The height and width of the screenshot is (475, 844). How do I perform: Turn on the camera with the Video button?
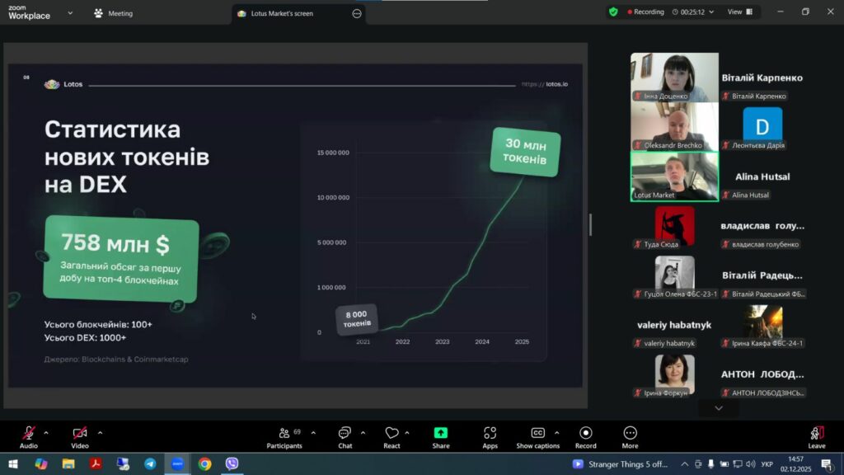pyautogui.click(x=80, y=434)
